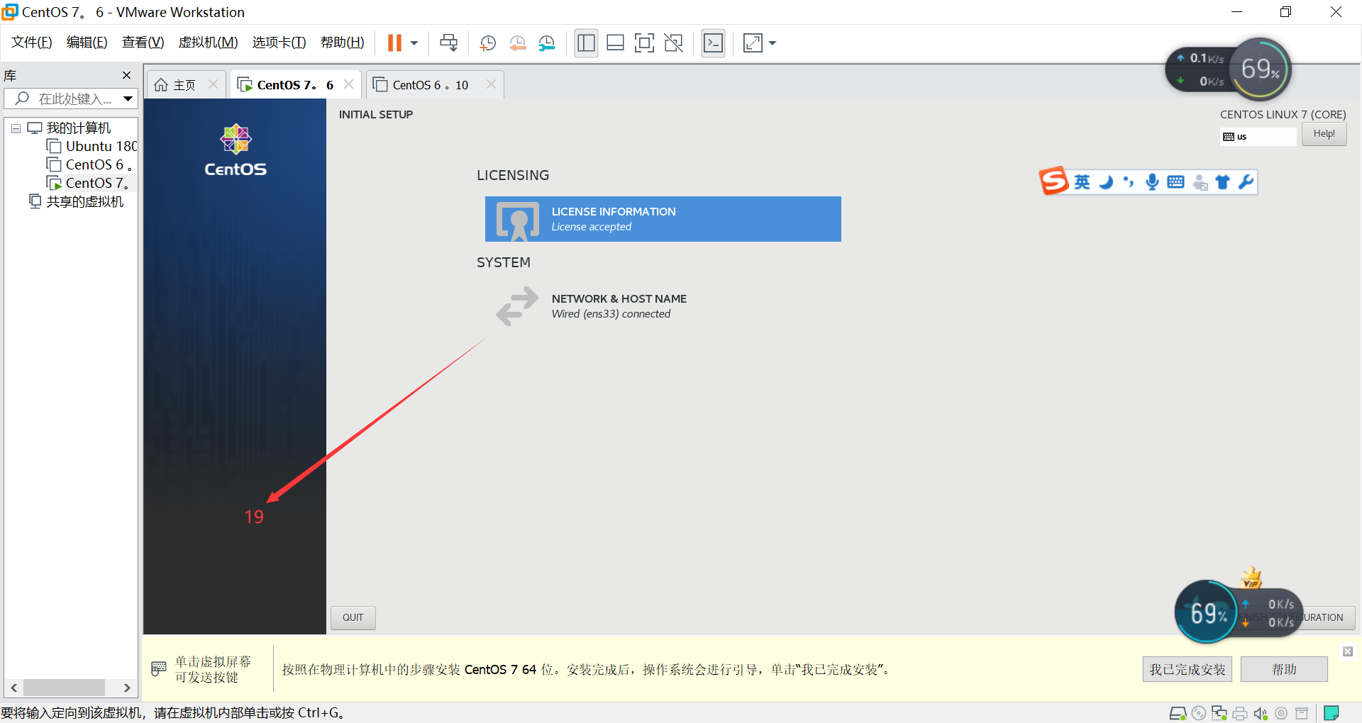The width and height of the screenshot is (1362, 723).
Task: Open NETWORK & HOST NAME settings
Action: click(663, 306)
